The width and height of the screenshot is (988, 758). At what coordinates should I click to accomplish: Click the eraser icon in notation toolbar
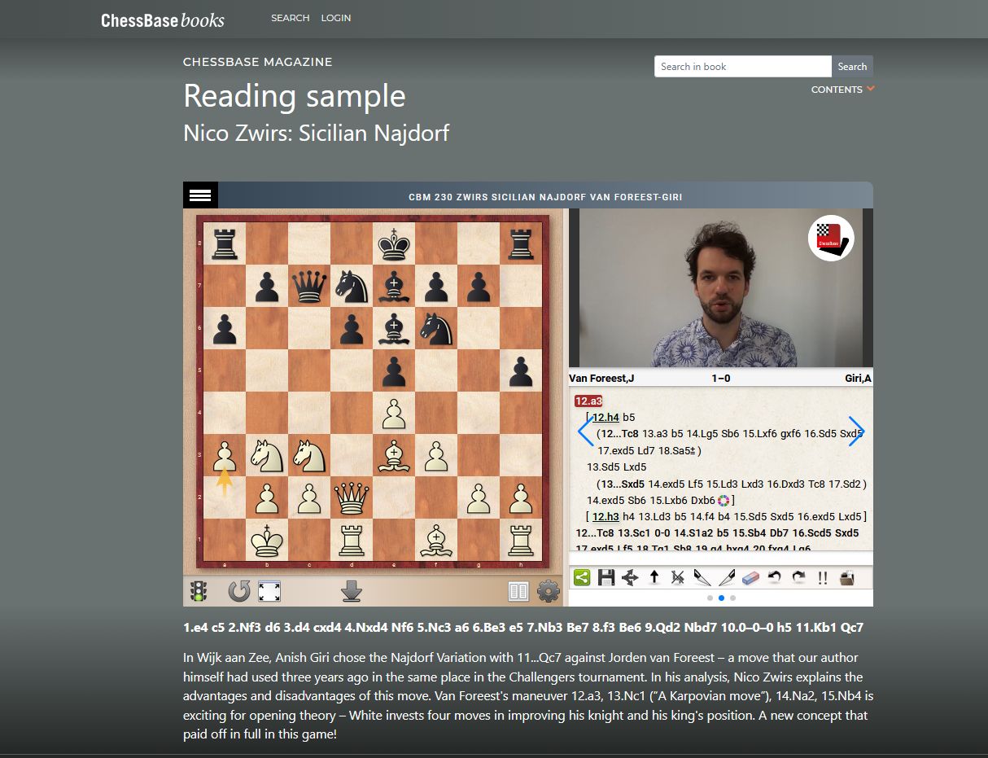[x=750, y=577]
